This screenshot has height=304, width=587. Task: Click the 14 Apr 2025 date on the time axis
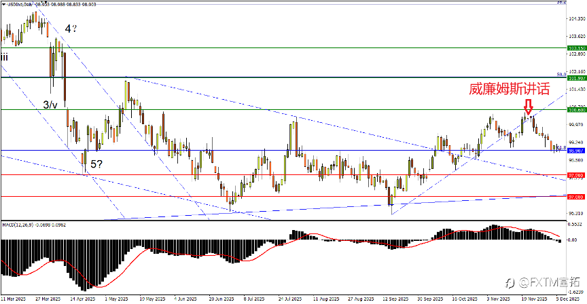[x=83, y=299]
